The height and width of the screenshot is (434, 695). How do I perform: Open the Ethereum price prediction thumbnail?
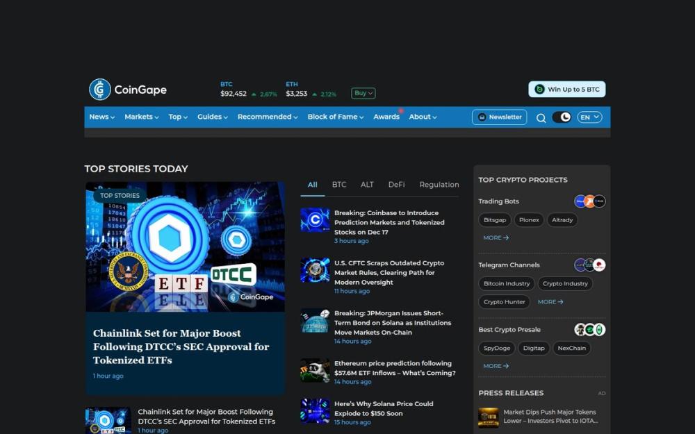point(315,370)
